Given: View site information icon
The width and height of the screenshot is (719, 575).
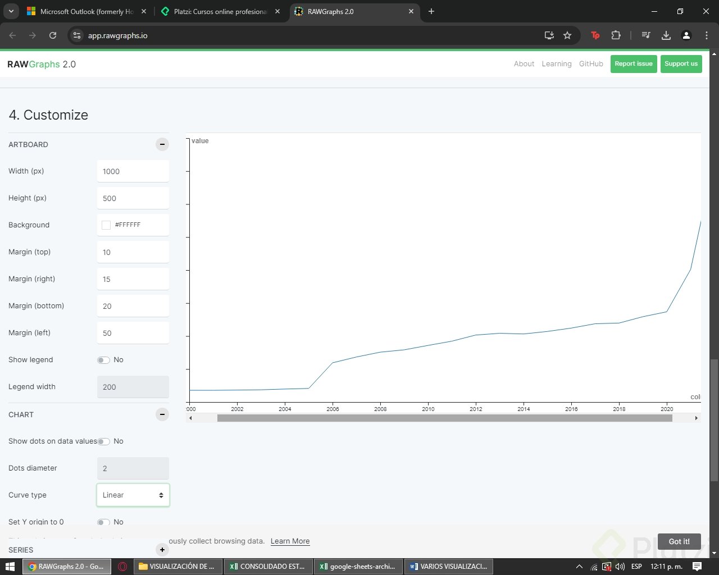Looking at the screenshot, I should point(77,35).
